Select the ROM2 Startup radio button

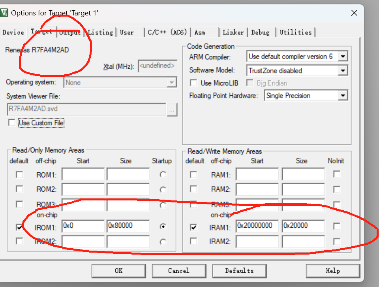point(163,190)
